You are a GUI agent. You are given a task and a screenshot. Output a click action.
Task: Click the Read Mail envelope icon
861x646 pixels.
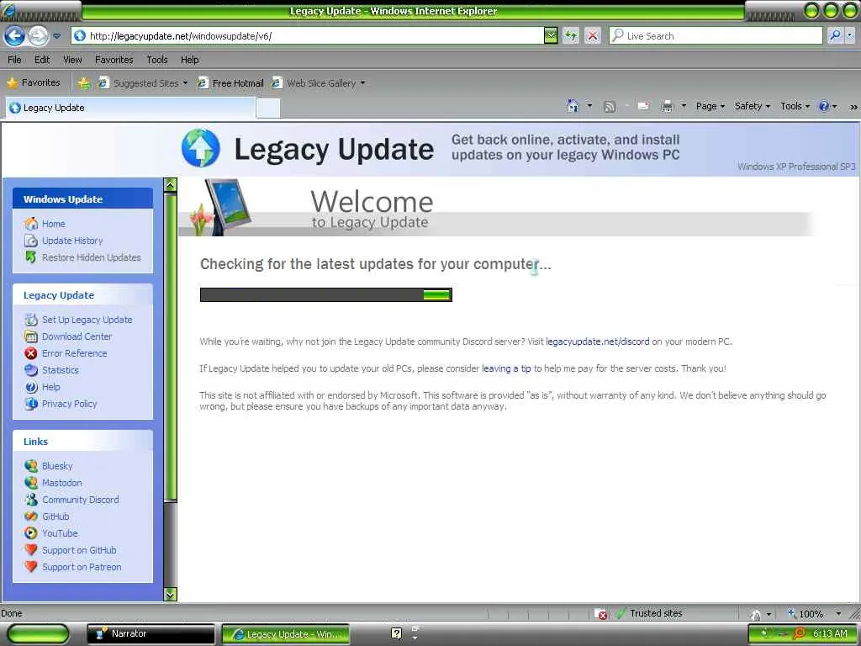(x=643, y=106)
